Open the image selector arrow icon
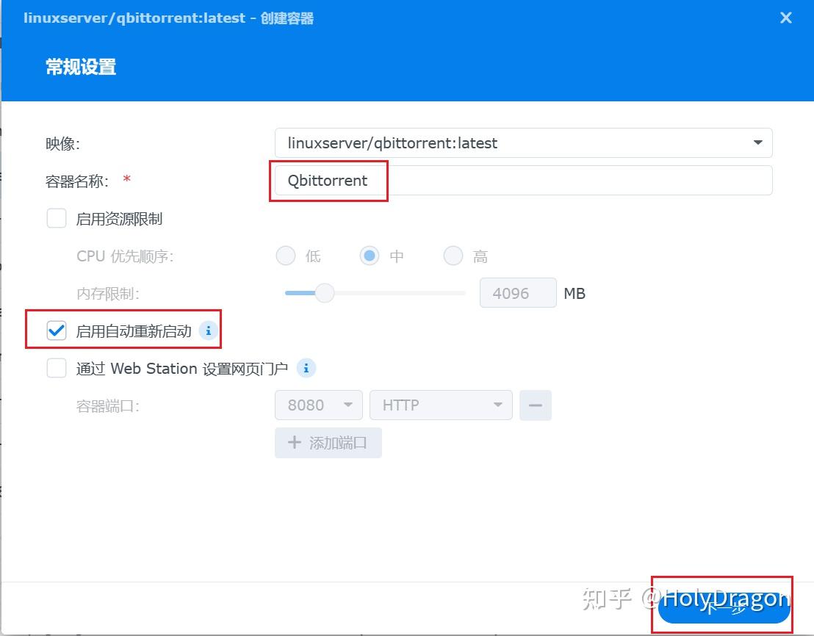The width and height of the screenshot is (814, 636). pos(757,142)
